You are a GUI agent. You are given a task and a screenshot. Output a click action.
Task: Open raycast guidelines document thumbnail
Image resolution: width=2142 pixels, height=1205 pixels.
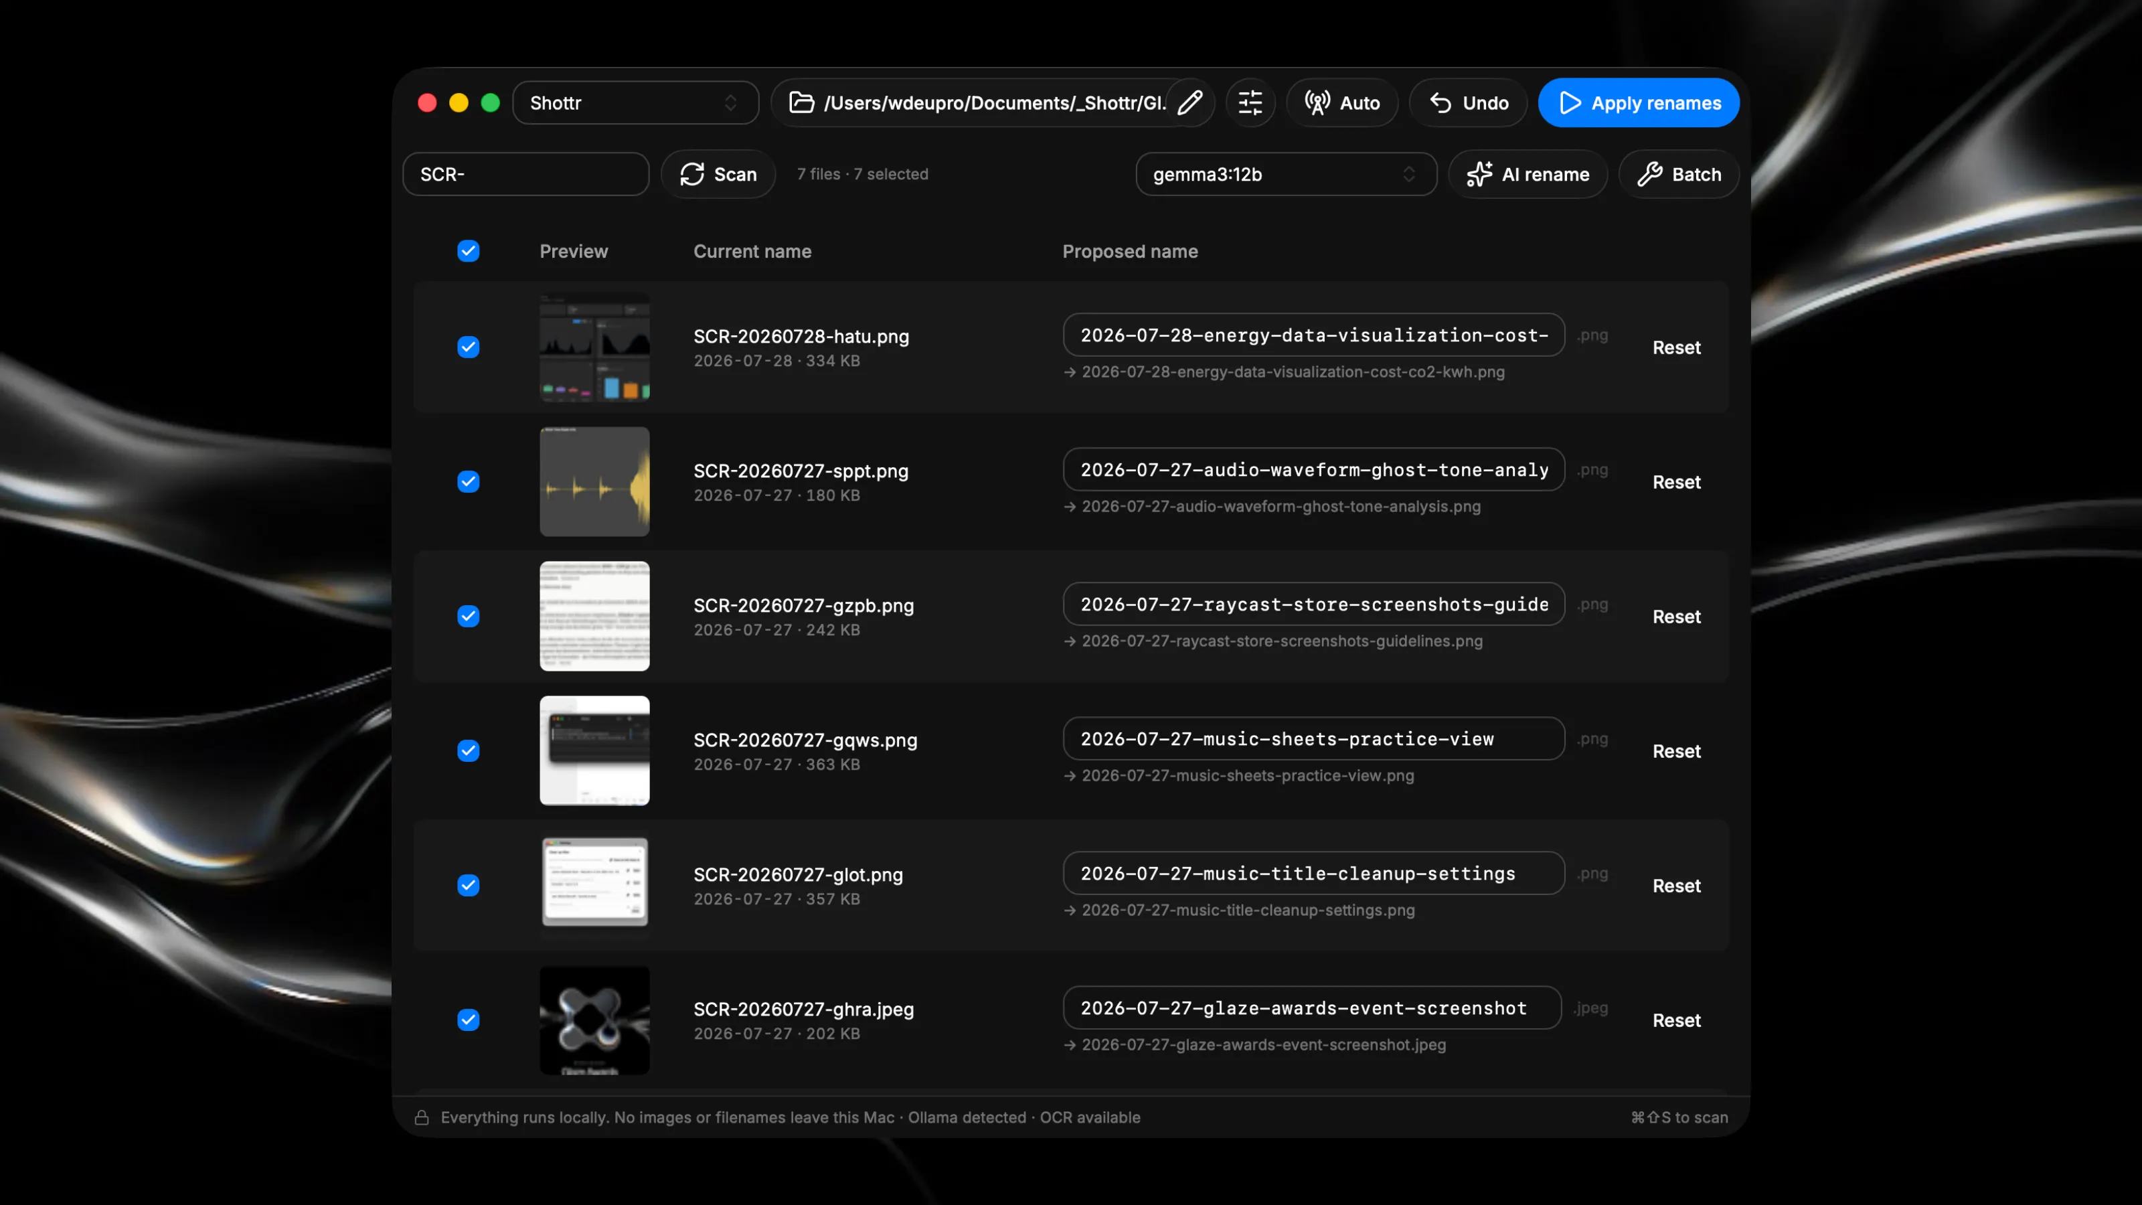(594, 616)
